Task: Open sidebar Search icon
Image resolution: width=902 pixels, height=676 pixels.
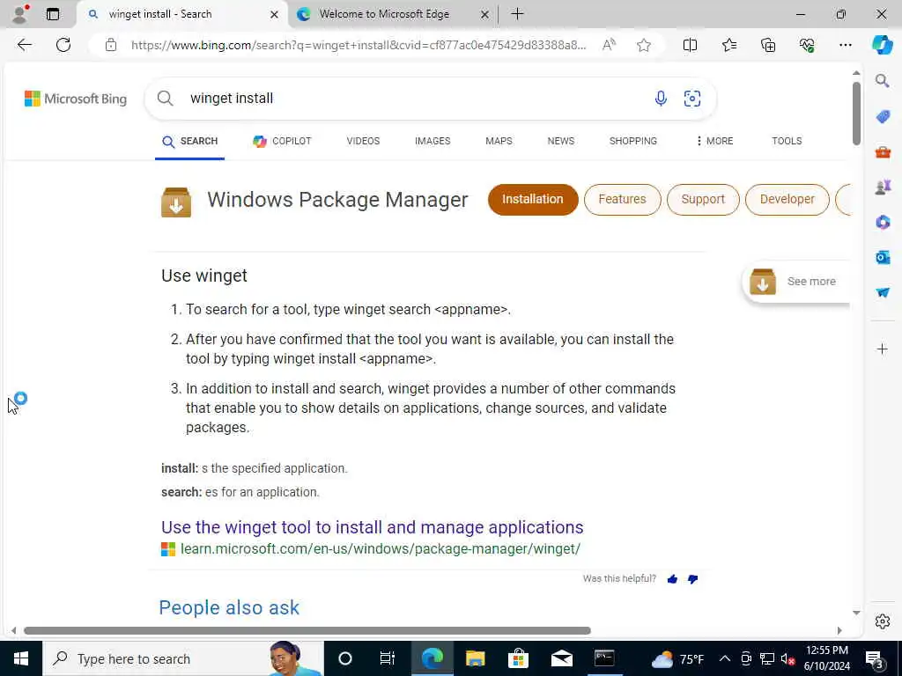Action: tap(883, 80)
